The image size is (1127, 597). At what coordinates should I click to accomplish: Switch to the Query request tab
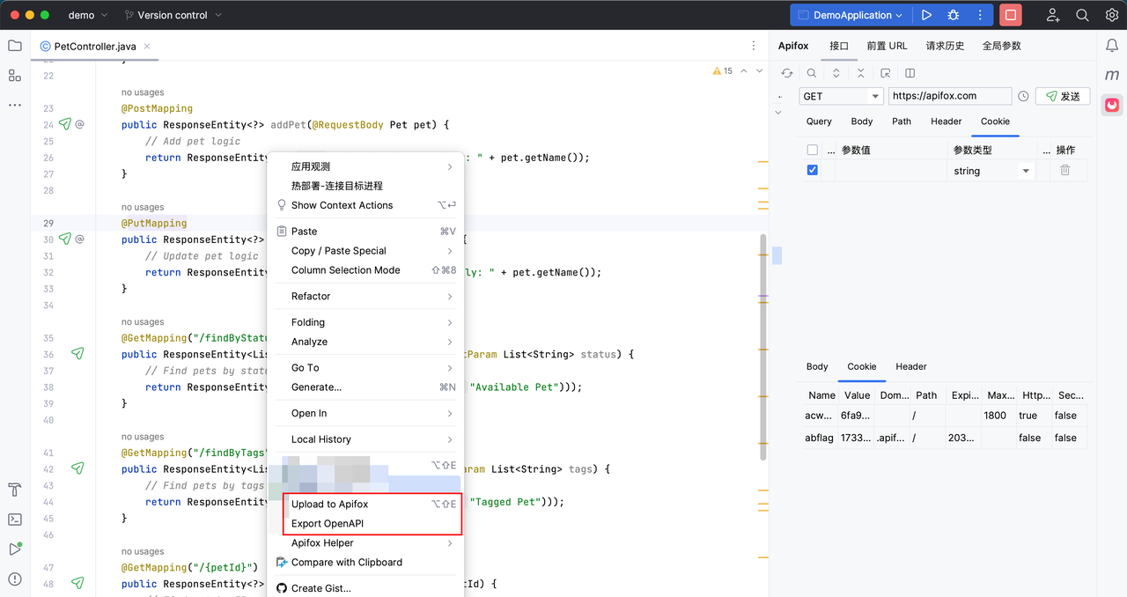[819, 122]
